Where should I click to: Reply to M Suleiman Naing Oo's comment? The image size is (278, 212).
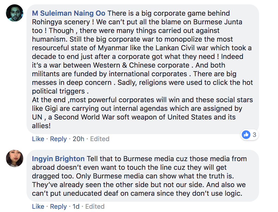click(58, 139)
